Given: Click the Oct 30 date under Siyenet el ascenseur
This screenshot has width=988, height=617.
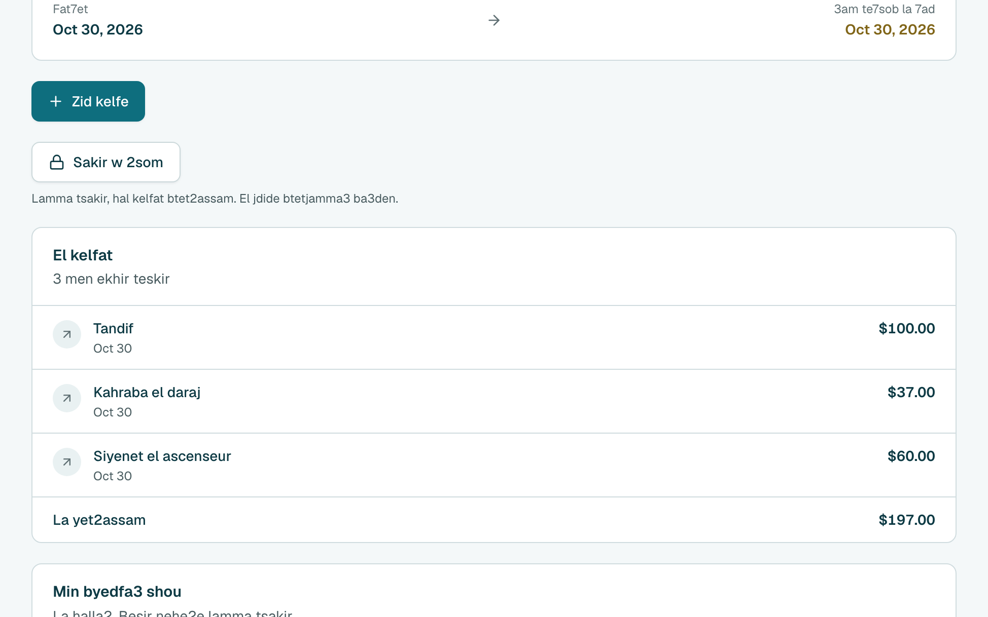Looking at the screenshot, I should point(113,476).
